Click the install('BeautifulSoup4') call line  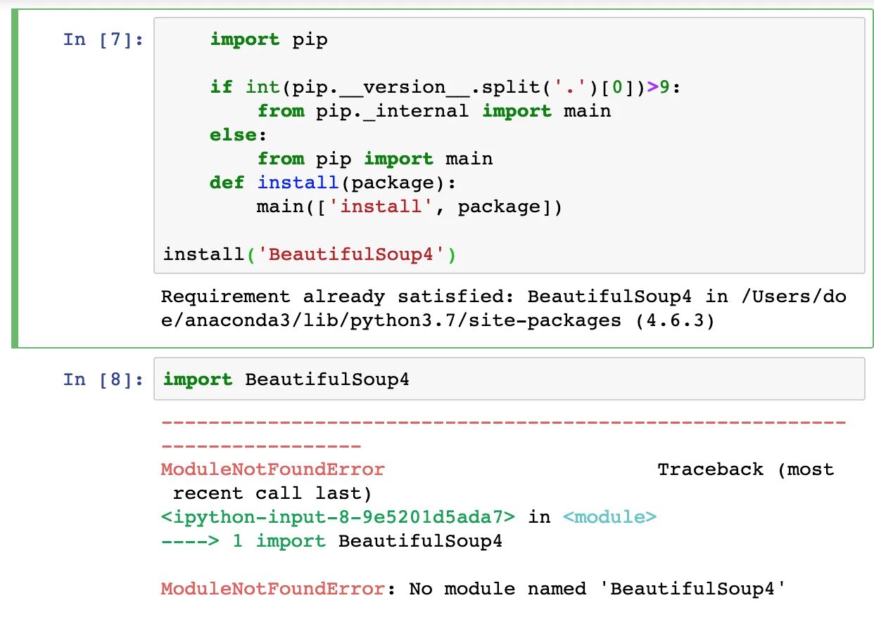click(310, 254)
